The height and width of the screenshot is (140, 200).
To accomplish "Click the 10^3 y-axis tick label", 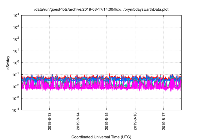I will click(16, 27).
